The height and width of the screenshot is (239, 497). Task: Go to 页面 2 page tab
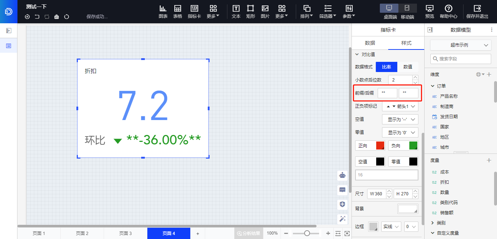(x=82, y=234)
